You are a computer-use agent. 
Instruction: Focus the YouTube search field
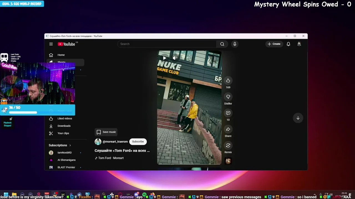pos(167,44)
